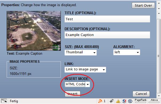Click the @ icon in status bar
Screen dimensions: 161x104
click(x=130, y=101)
